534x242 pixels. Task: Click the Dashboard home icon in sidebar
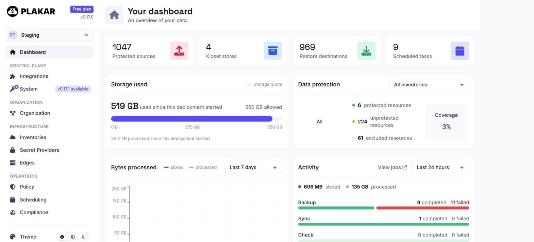13,52
